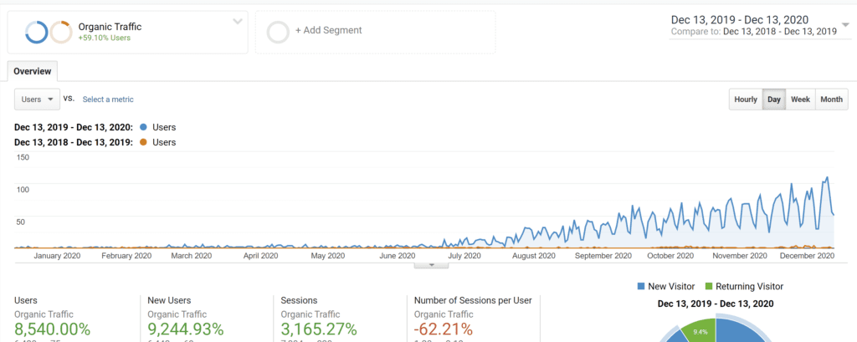Image resolution: width=857 pixels, height=342 pixels.
Task: Select the Overview tab
Action: click(33, 71)
